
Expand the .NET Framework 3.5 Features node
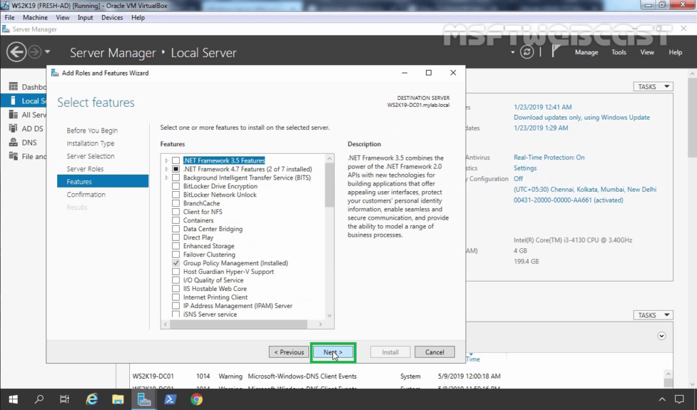click(x=167, y=160)
